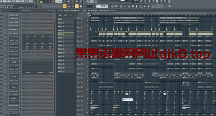
Task: Select the Playback speaker tool in playlist
Action: tap(85, 11)
